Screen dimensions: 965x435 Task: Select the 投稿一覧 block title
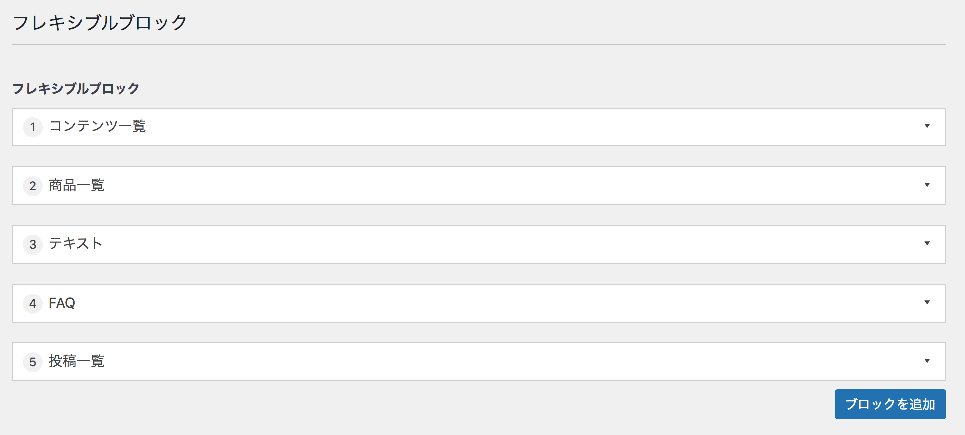coord(77,361)
